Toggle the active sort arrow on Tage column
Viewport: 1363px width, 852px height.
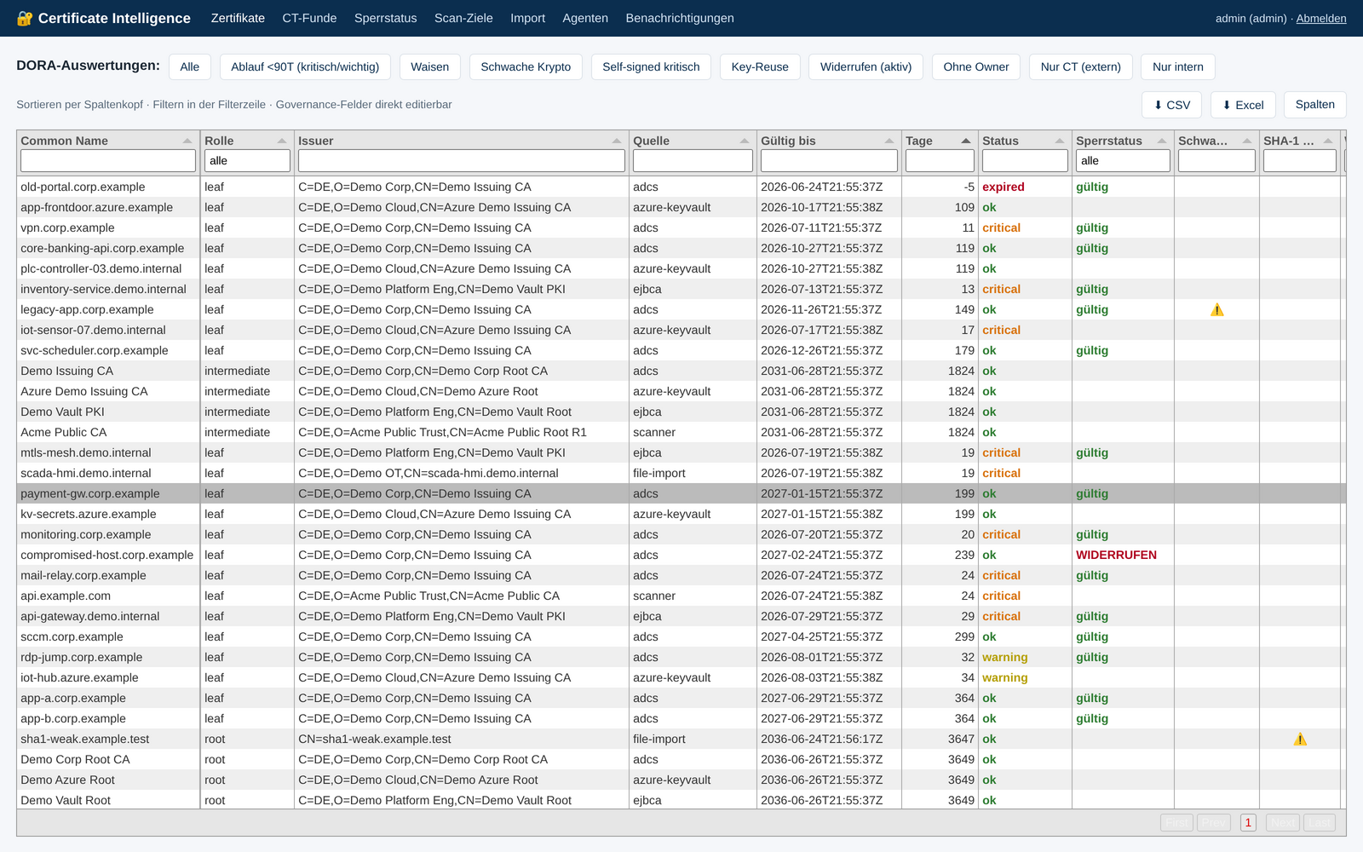point(966,141)
